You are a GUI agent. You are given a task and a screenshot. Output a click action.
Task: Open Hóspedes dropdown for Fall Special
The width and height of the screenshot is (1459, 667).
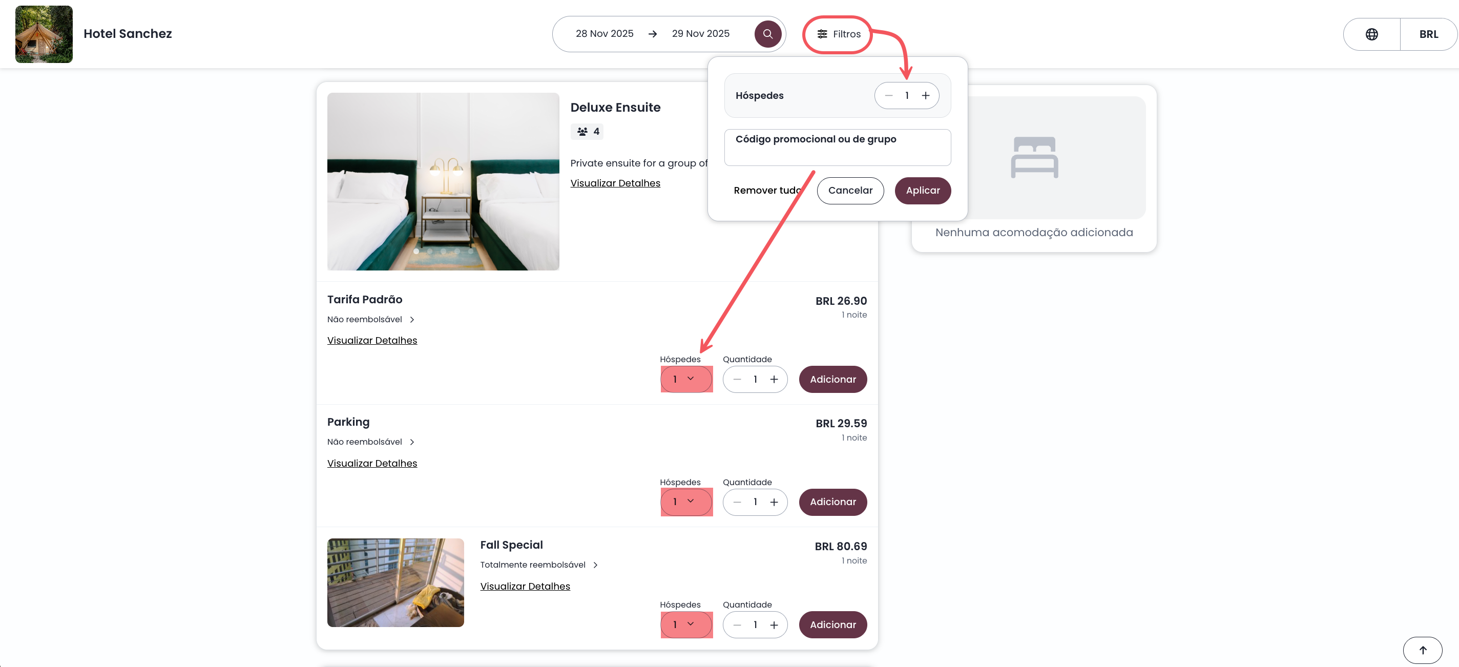click(x=685, y=625)
